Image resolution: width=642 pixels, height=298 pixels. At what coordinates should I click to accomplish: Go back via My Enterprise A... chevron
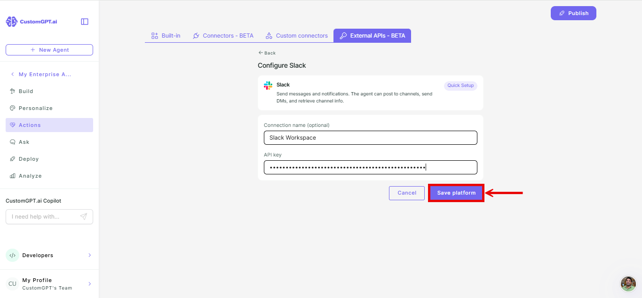click(x=12, y=74)
